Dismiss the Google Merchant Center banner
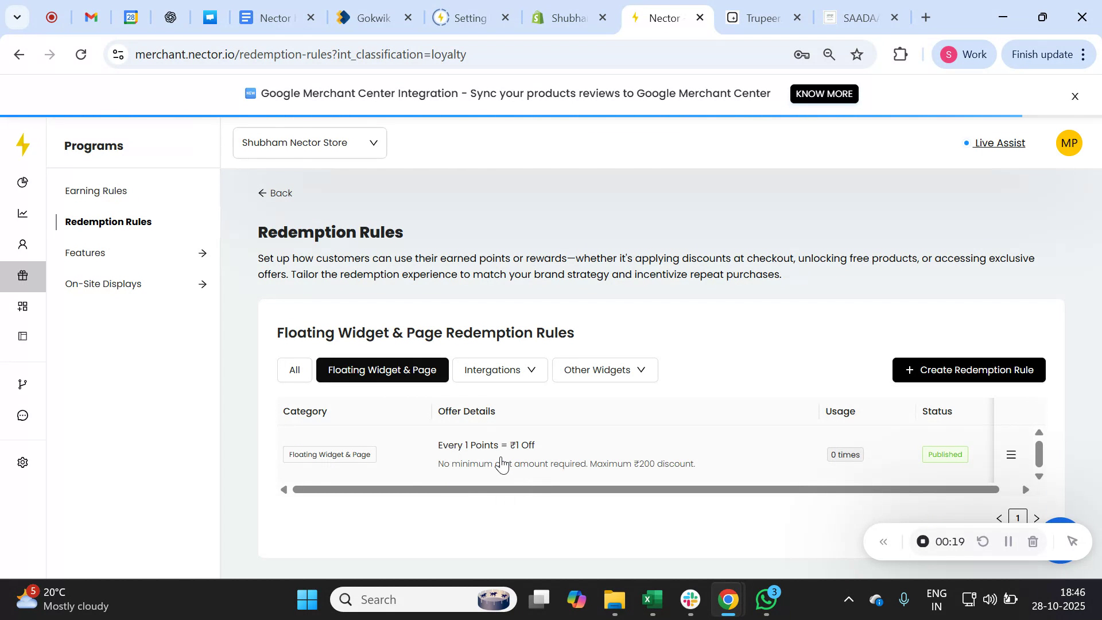 point(1075,96)
